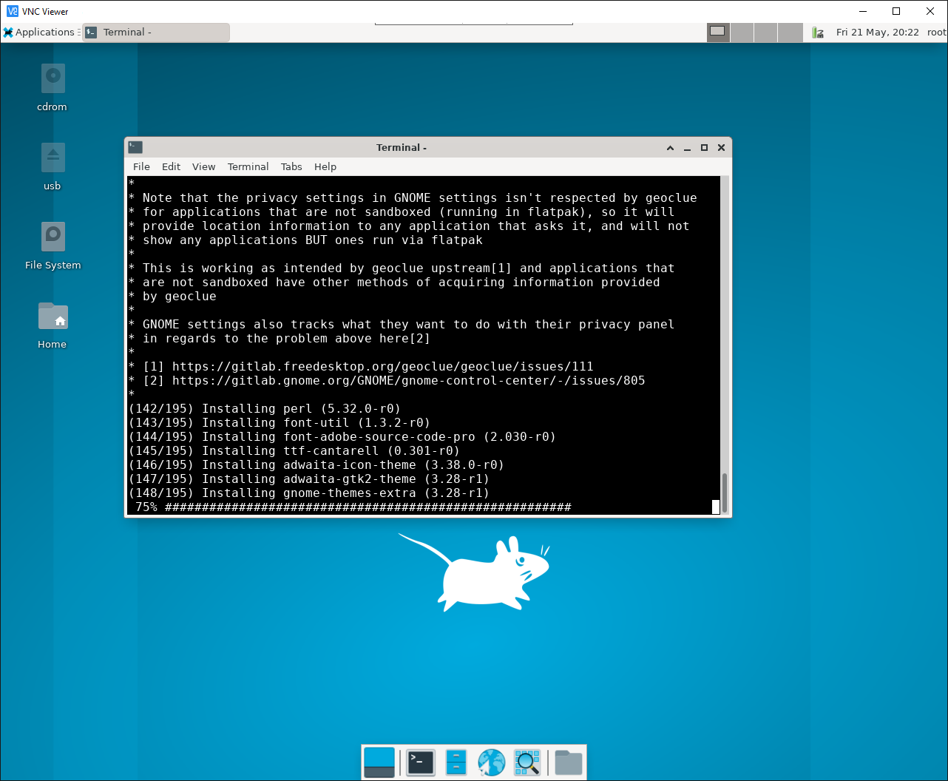
Task: Switch workspace using the top-panel workspace switcher
Action: pos(743,33)
